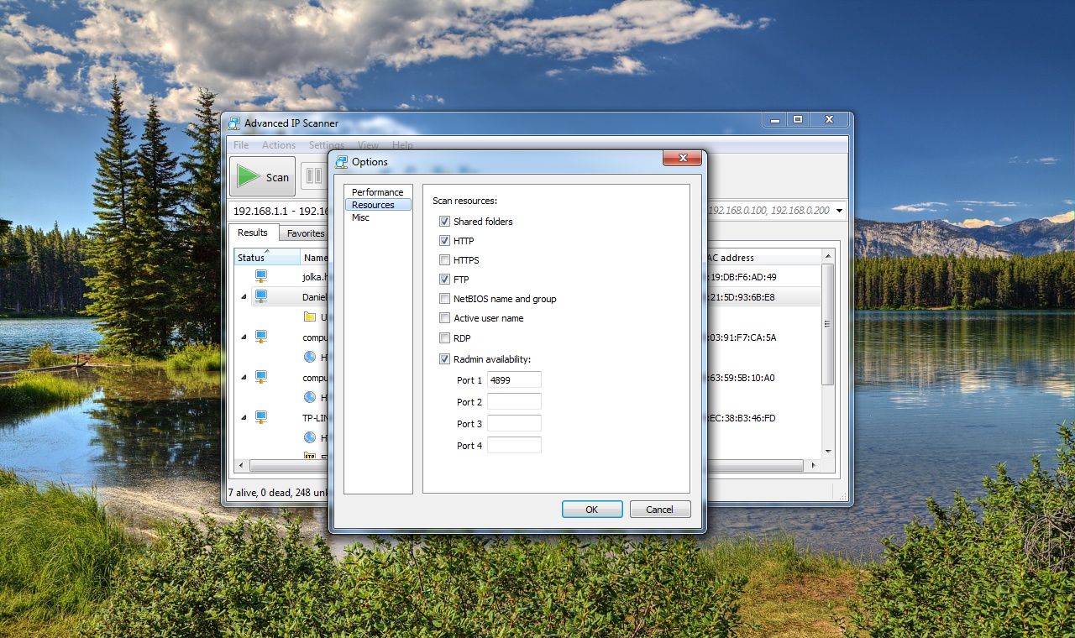Click the FTP icon under TP-LIN

click(310, 456)
